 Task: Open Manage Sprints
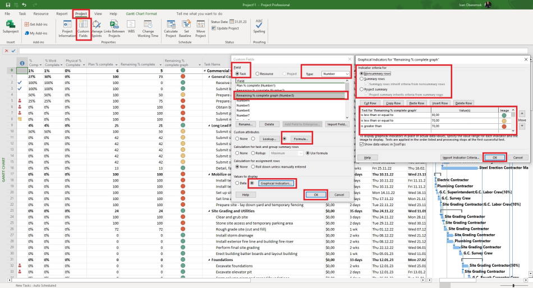pos(97,29)
